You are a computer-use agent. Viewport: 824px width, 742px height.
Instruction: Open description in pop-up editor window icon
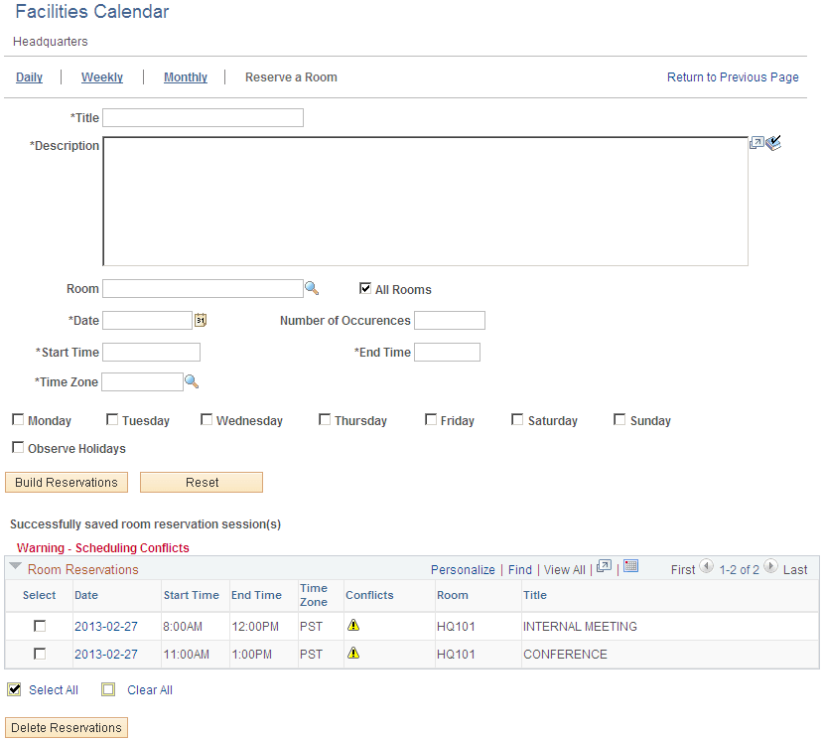(x=756, y=142)
